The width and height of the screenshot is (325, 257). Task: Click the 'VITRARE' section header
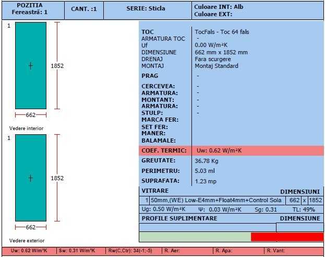click(155, 191)
